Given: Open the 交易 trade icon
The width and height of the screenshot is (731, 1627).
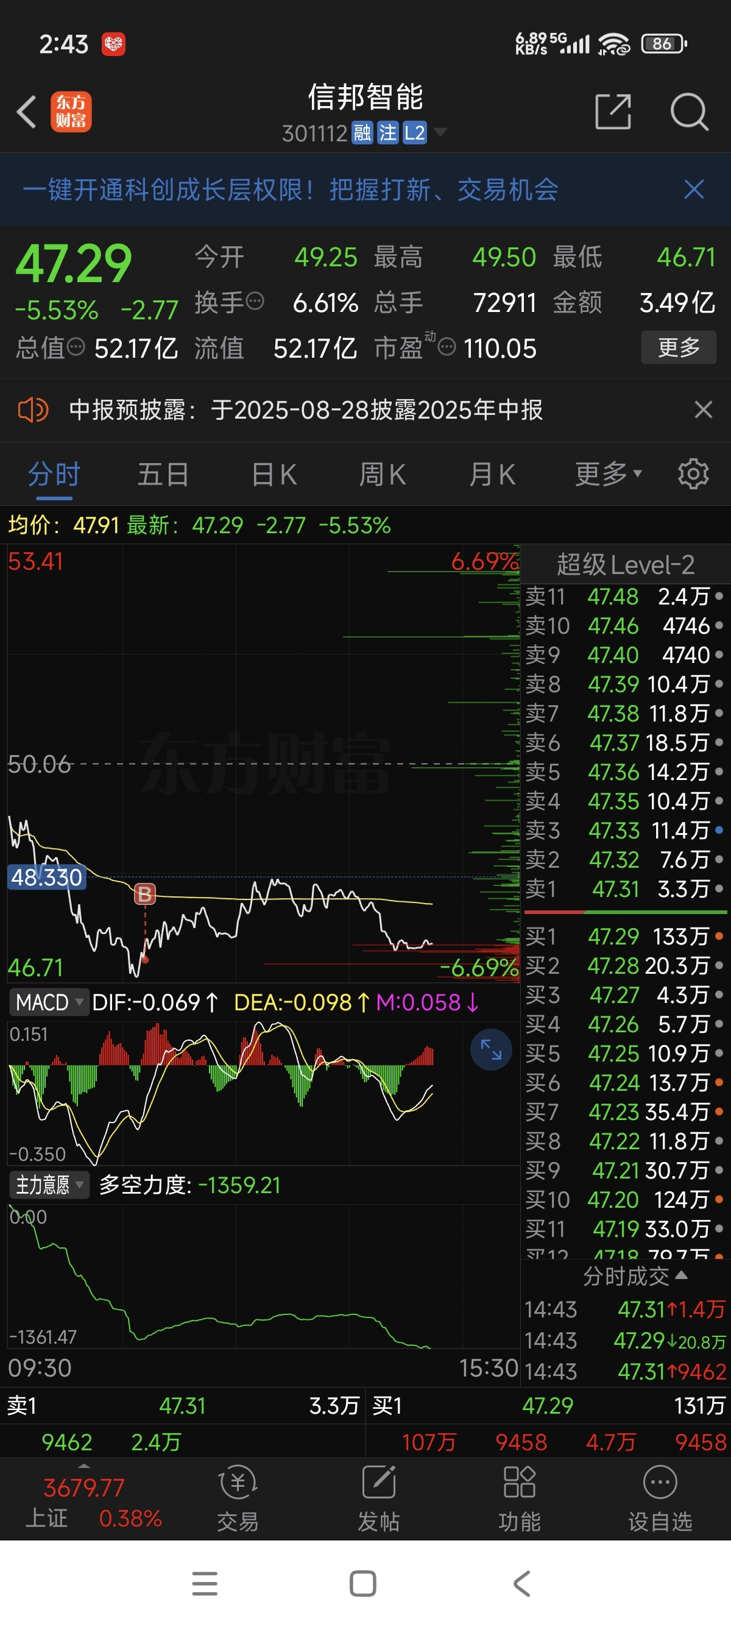Looking at the screenshot, I should (x=238, y=1499).
